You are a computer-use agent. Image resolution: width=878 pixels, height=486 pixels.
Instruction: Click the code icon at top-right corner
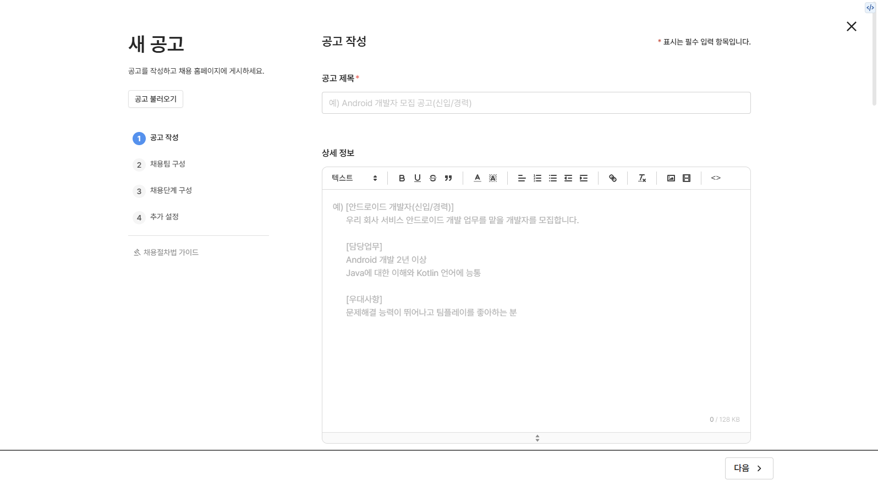tap(870, 8)
